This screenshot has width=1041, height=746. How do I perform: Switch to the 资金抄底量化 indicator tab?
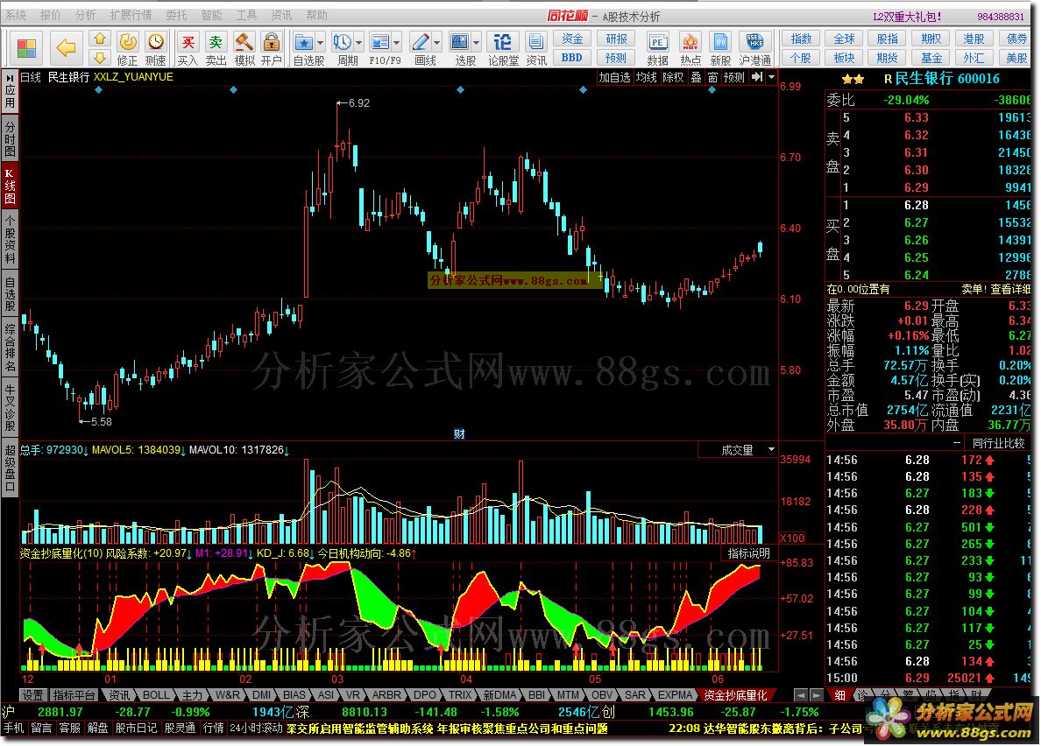pyautogui.click(x=735, y=695)
